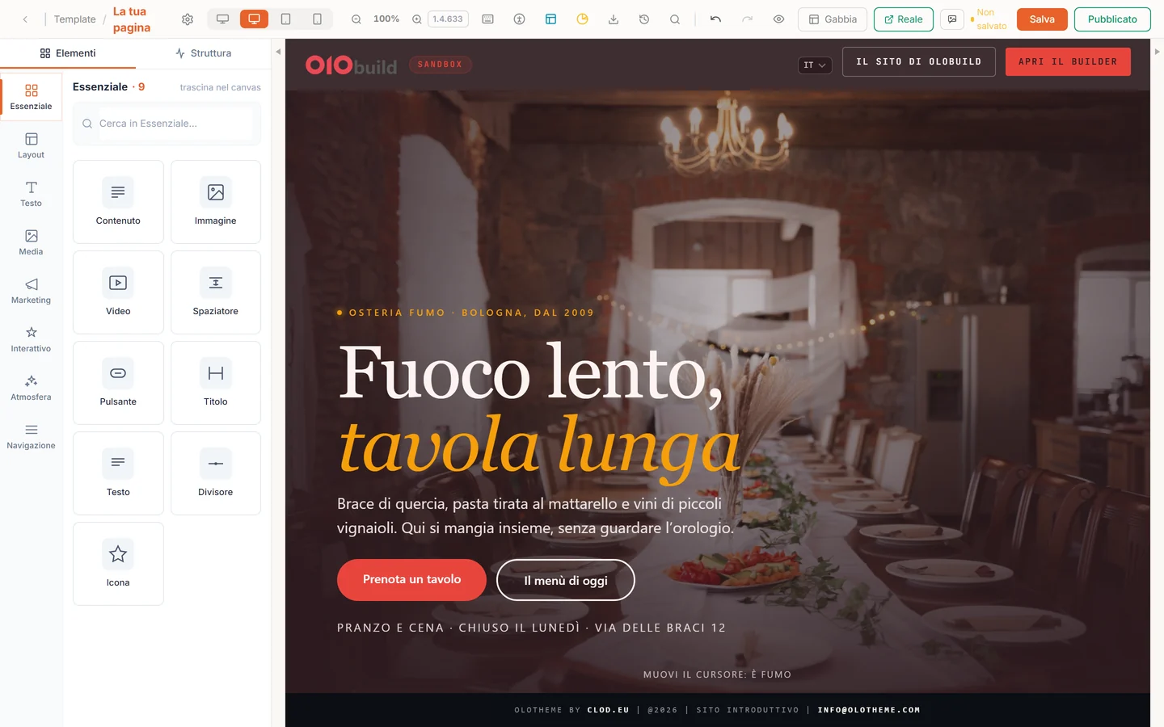The image size is (1164, 727).
Task: Click the OLObuild logo in canvas
Action: click(x=352, y=65)
